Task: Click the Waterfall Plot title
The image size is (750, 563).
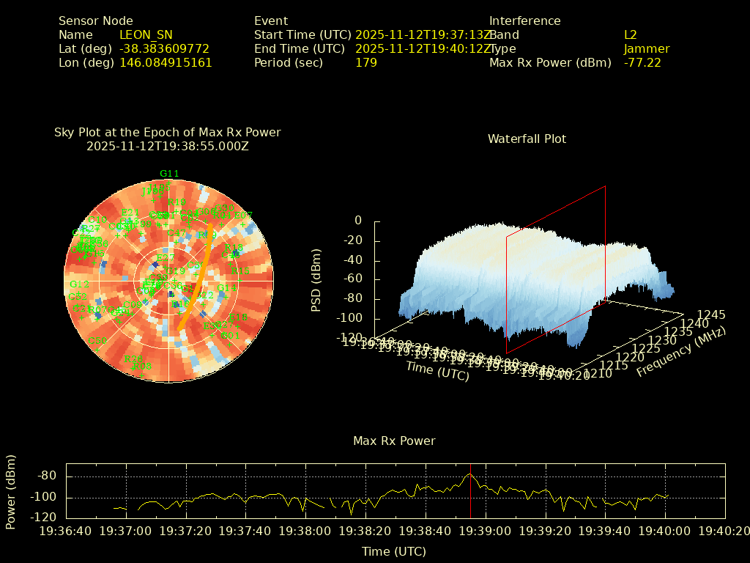Action: pos(527,139)
